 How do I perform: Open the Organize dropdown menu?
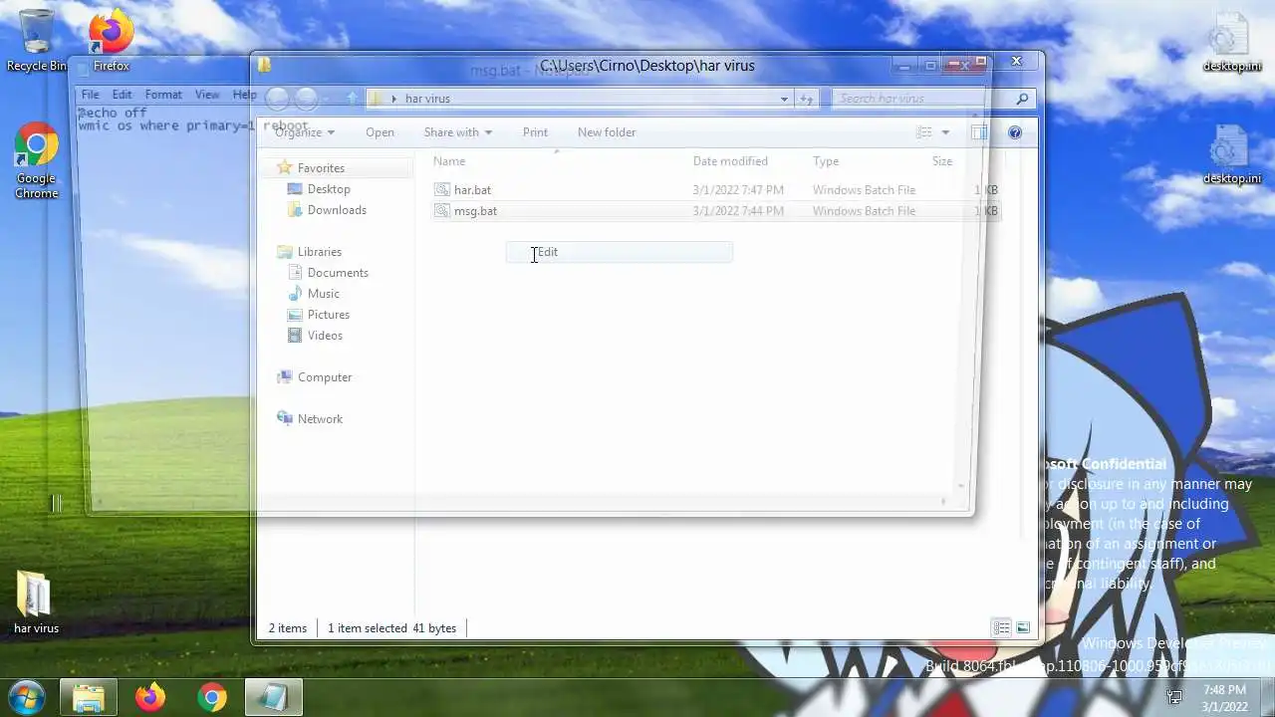pyautogui.click(x=305, y=132)
